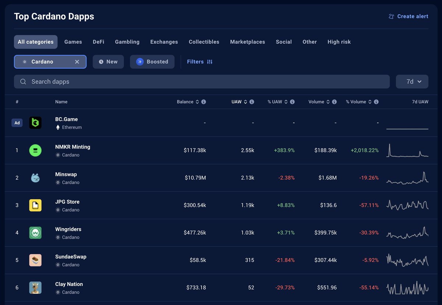Screen dimensions: 442x305
Task: Click the Volume column info icon
Action: pos(334,102)
